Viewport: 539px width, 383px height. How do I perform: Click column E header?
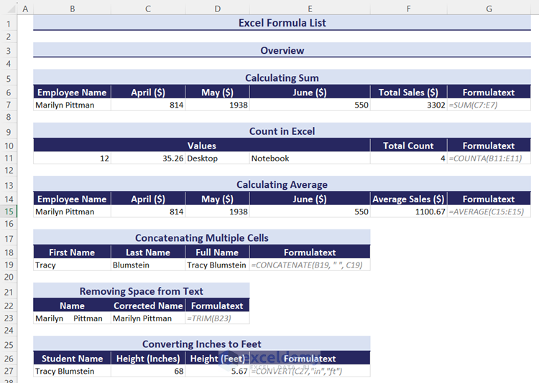pyautogui.click(x=310, y=9)
